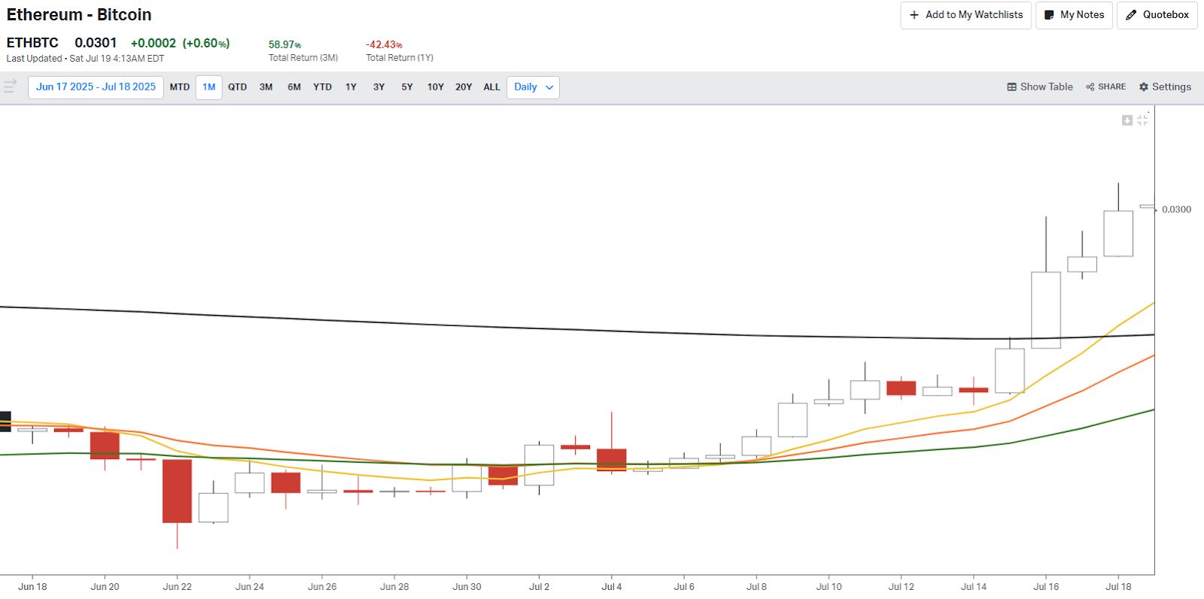Click the chart toolbar toggle icon left of date range
1204x599 pixels.
click(x=10, y=87)
